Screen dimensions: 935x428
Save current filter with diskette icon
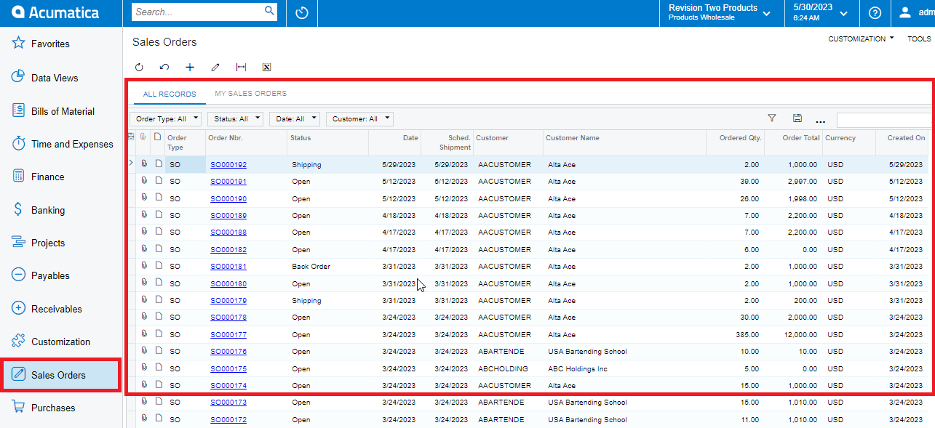(x=797, y=118)
